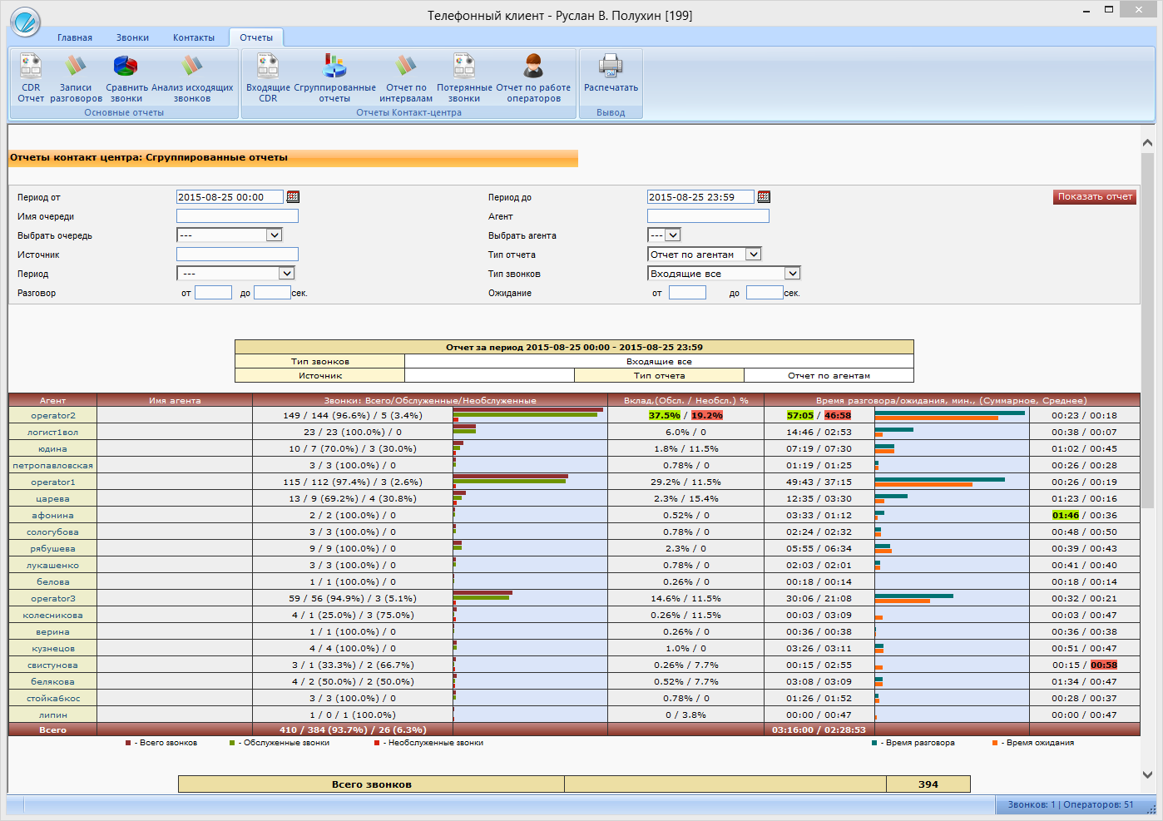This screenshot has height=821, width=1163.
Task: Open calendar picker for Период от
Action: tap(293, 197)
